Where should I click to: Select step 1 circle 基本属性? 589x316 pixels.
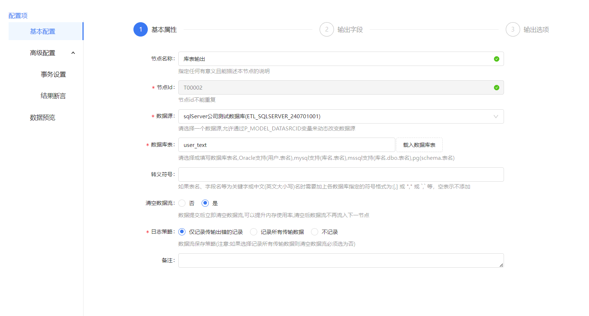[141, 29]
